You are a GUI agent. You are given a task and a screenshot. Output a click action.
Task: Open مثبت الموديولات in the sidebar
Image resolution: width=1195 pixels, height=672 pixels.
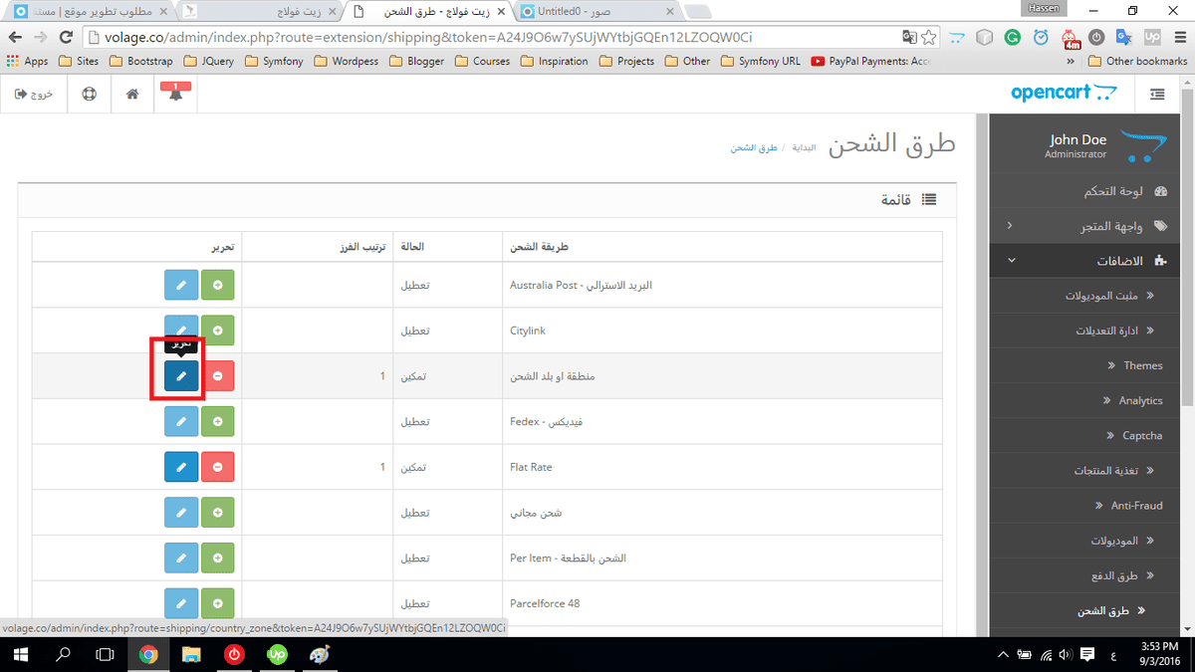pyautogui.click(x=1083, y=296)
